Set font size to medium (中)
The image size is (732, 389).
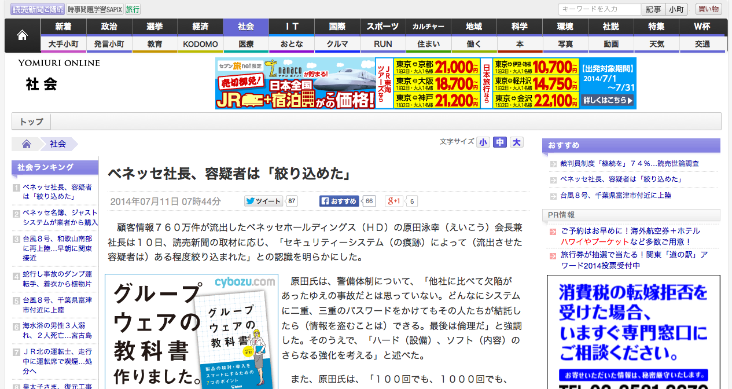tap(500, 142)
